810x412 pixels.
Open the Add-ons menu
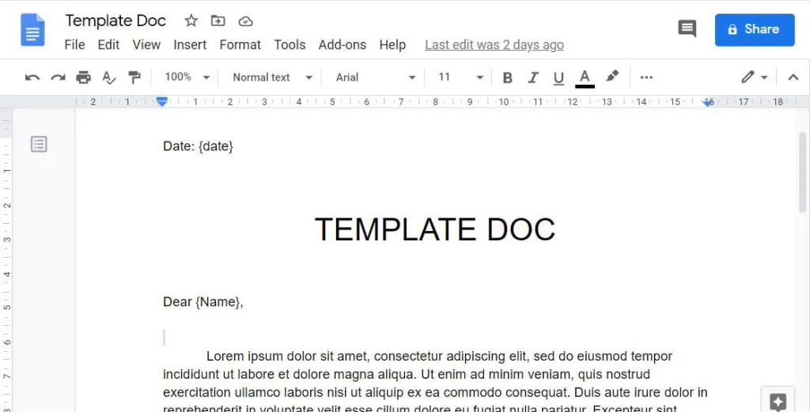coord(342,45)
